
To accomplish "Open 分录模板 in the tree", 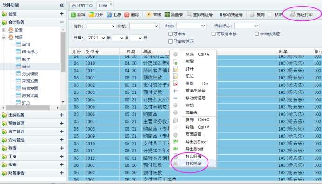I will point(30,74).
